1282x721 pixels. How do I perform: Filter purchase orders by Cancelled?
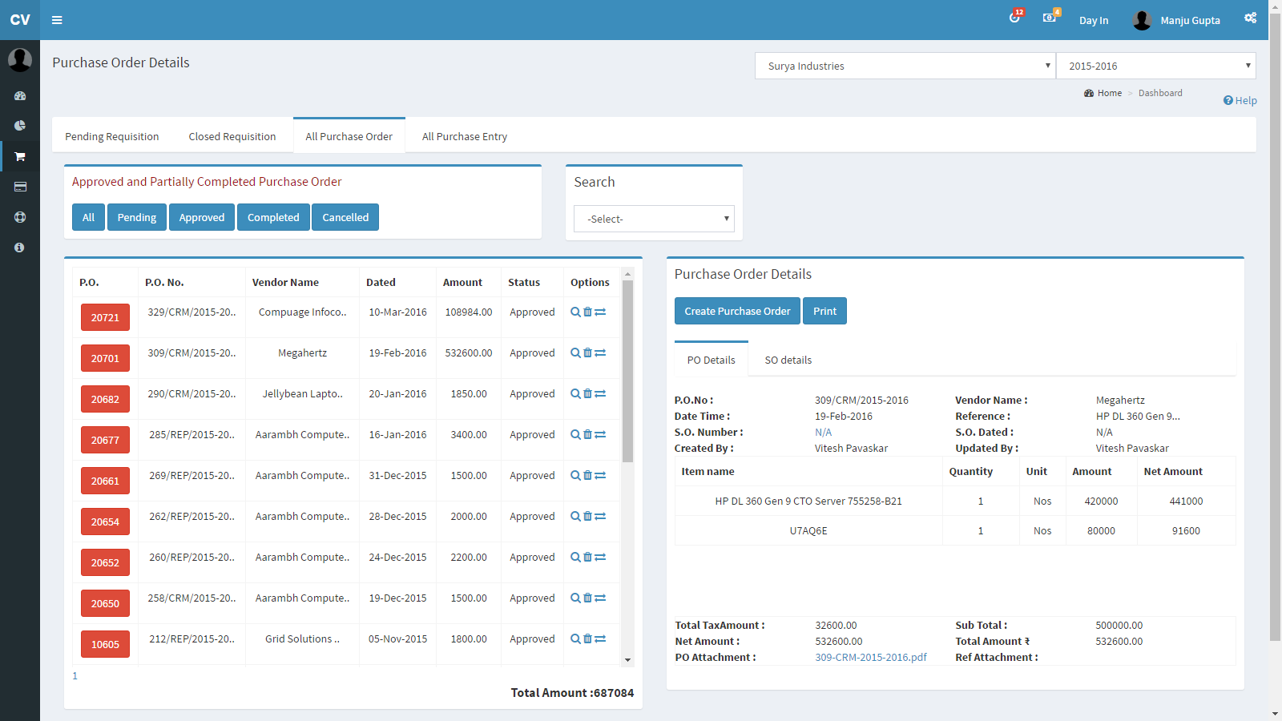(345, 217)
